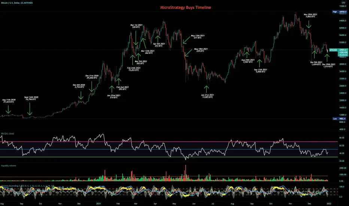Click the 20000.0 price axis value
Viewport: 349px width, 206px height.
(x=343, y=100)
